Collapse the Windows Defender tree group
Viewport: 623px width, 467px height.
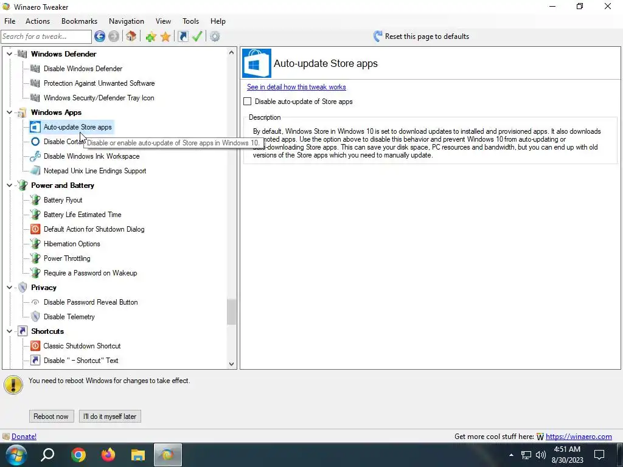click(x=9, y=54)
